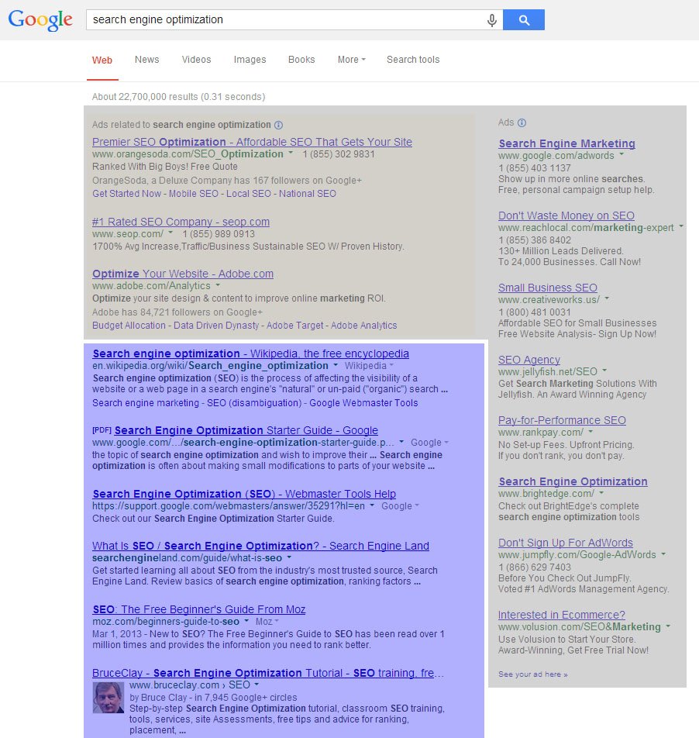Click 'See your ad here »' link
699x738 pixels.
pyautogui.click(x=532, y=674)
